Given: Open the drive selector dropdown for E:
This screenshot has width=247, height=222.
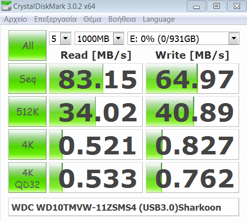Looking at the screenshot, I should pyautogui.click(x=183, y=38).
